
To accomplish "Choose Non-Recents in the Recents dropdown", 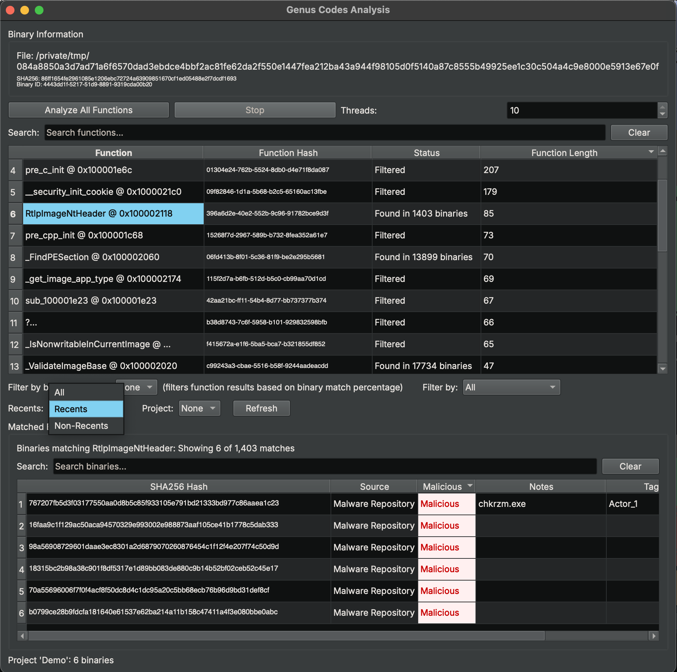I will click(x=81, y=426).
